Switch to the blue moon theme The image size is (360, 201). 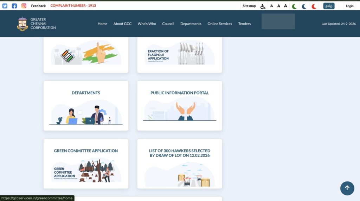tap(304, 6)
